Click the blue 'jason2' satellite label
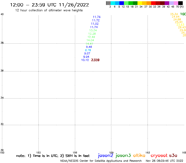This screenshot has width=186, height=163. (106, 155)
